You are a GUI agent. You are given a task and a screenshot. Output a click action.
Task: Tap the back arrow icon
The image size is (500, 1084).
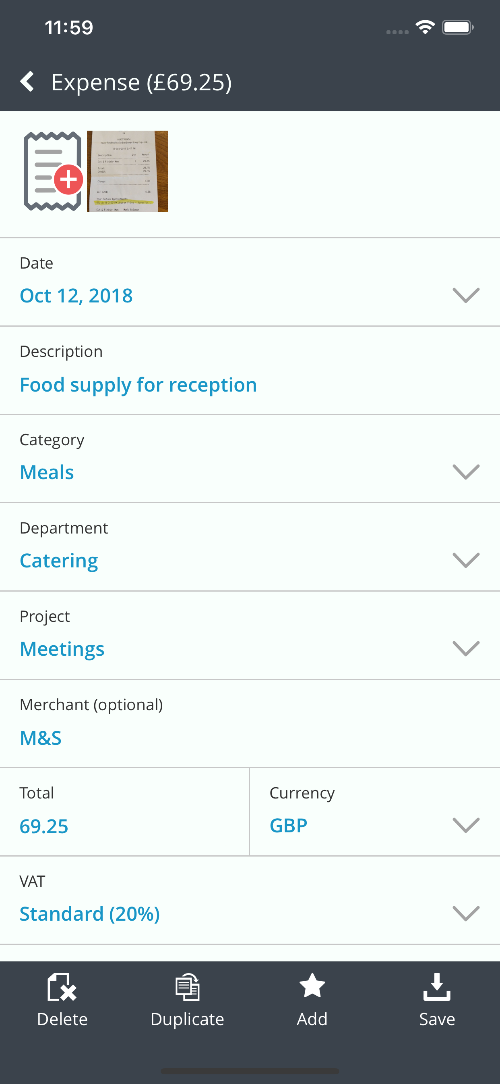pos(27,81)
